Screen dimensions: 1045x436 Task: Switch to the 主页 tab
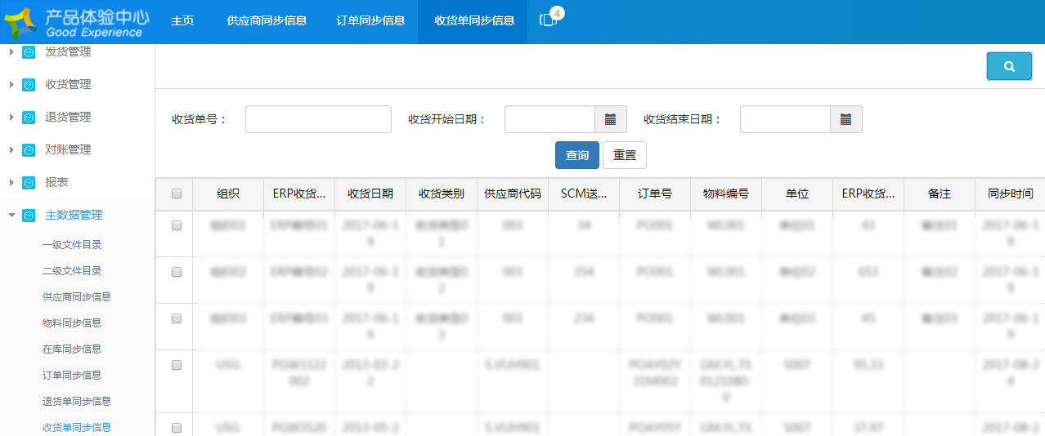pos(182,21)
